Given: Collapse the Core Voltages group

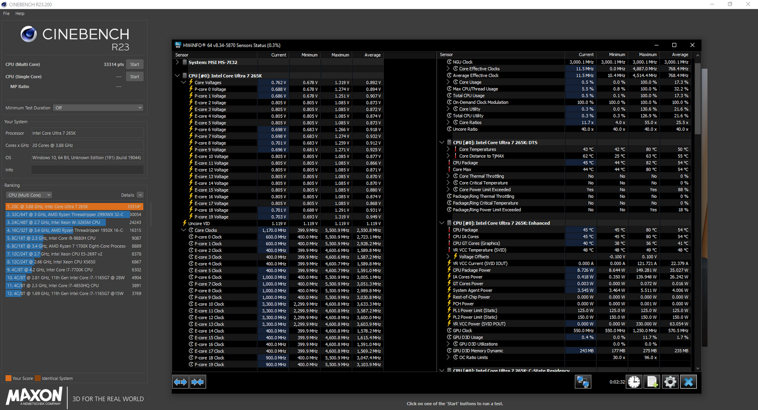Looking at the screenshot, I should (184, 83).
